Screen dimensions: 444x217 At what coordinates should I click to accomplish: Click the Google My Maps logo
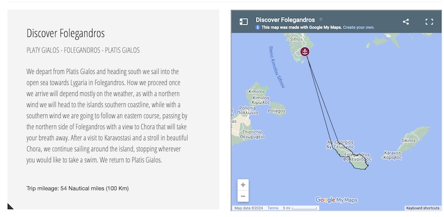tap(336, 200)
